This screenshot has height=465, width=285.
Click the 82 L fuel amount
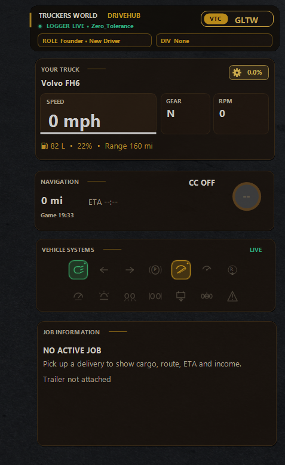pos(57,146)
